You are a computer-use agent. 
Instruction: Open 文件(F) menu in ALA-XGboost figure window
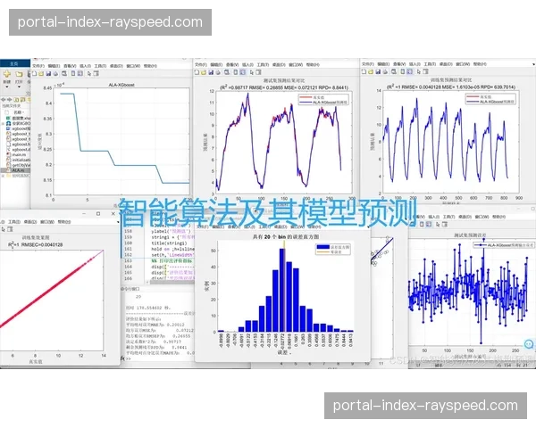pyautogui.click(x=38, y=66)
